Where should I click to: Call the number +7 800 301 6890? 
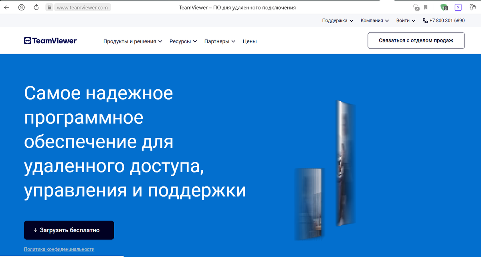click(444, 20)
